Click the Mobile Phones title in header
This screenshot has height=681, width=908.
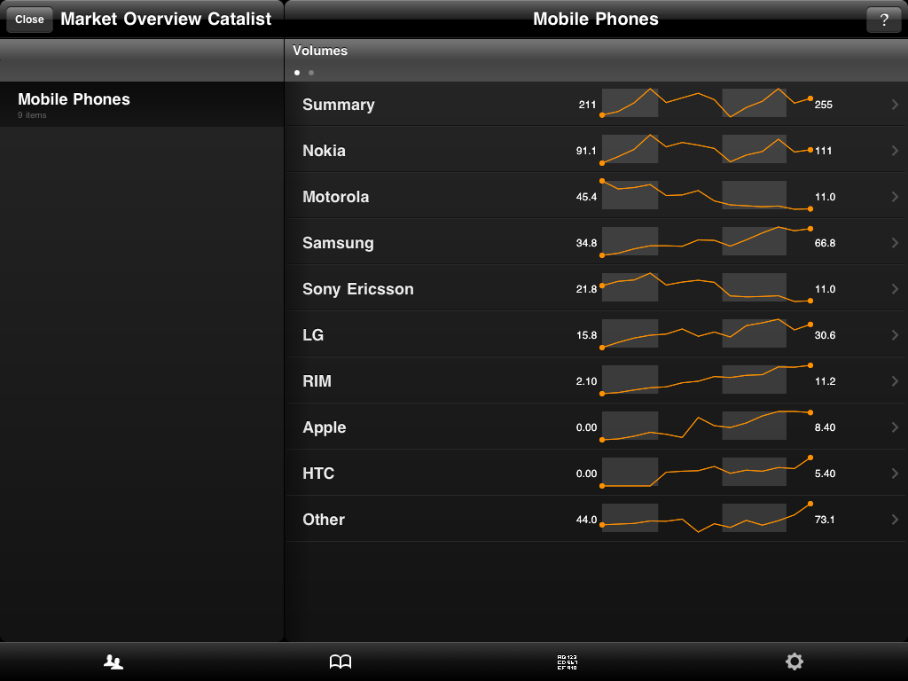tap(595, 20)
